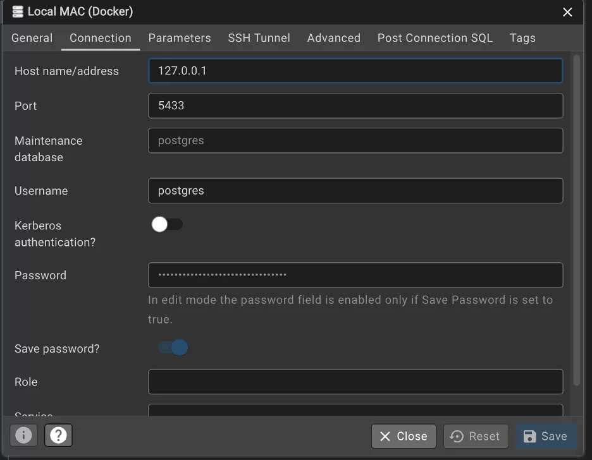Disable the Save password toggle

pos(171,348)
